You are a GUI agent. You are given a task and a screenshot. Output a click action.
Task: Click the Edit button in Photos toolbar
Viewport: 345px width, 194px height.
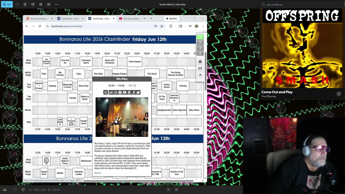pyautogui.click(x=7, y=4)
